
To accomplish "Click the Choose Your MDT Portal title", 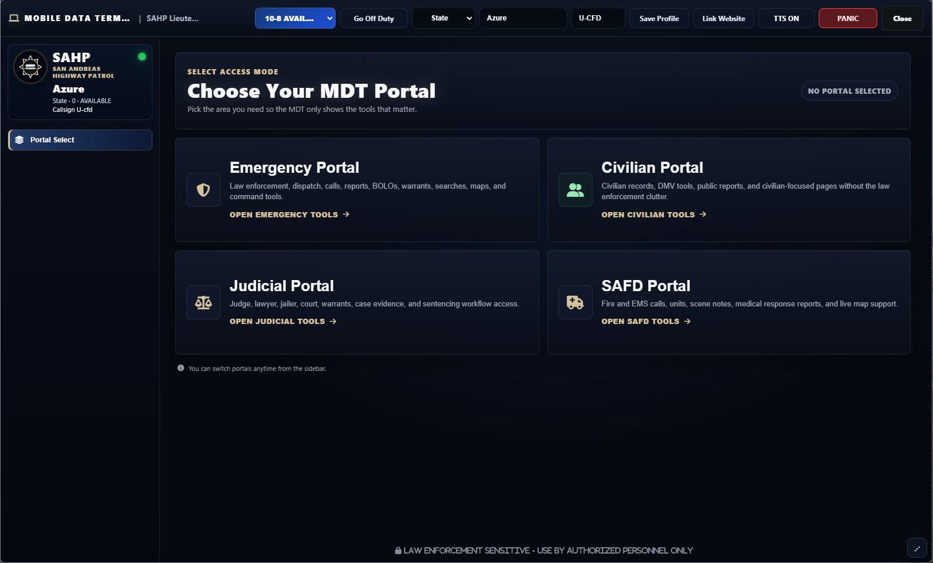I will pyautogui.click(x=311, y=91).
